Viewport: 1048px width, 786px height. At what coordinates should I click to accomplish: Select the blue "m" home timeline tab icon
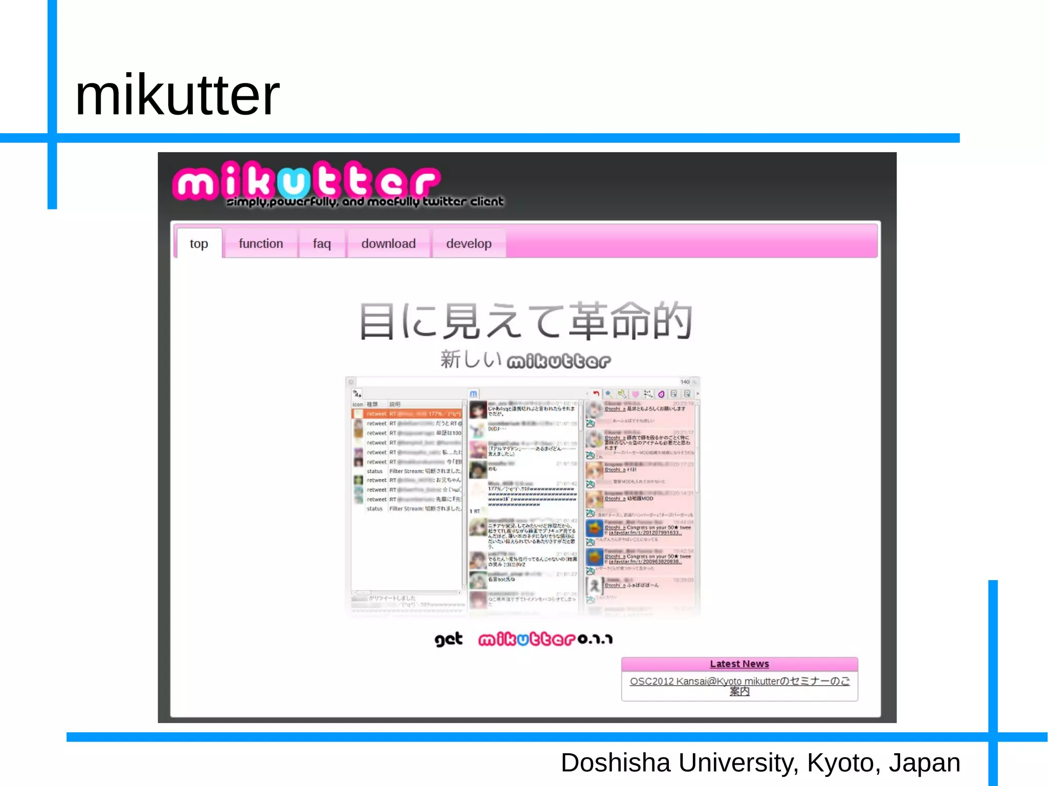click(473, 394)
